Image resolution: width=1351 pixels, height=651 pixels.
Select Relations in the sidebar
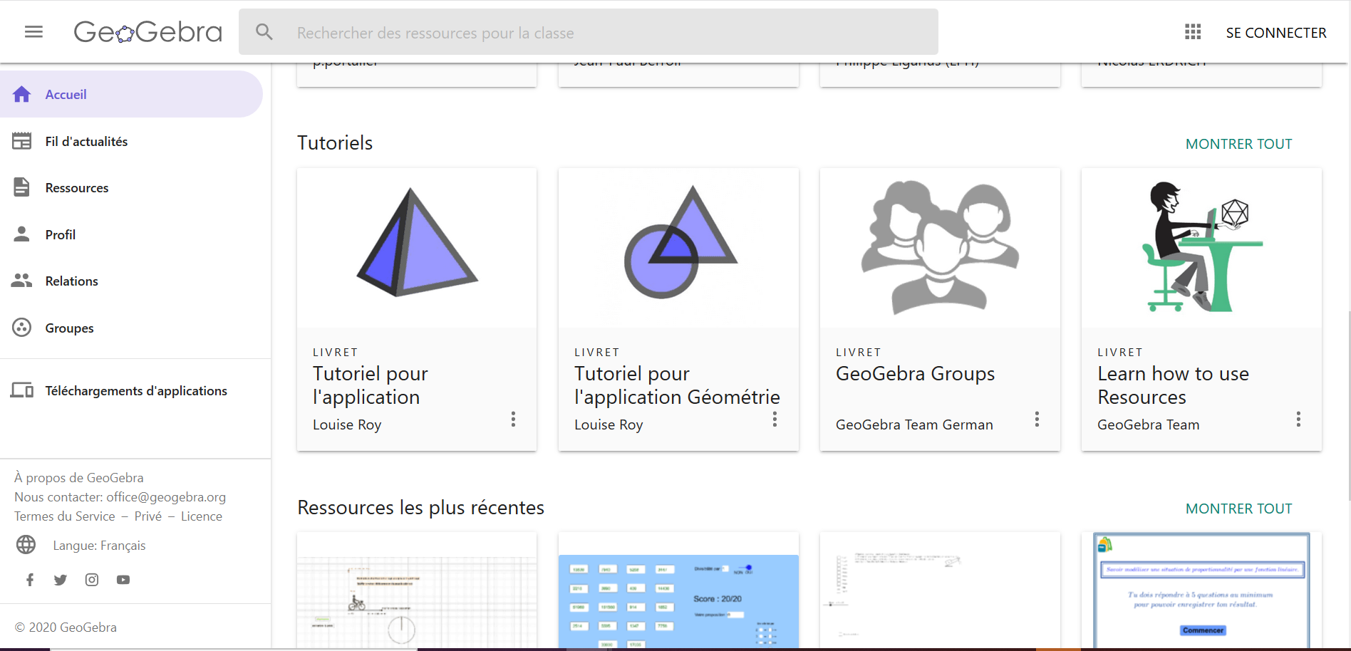point(71,281)
